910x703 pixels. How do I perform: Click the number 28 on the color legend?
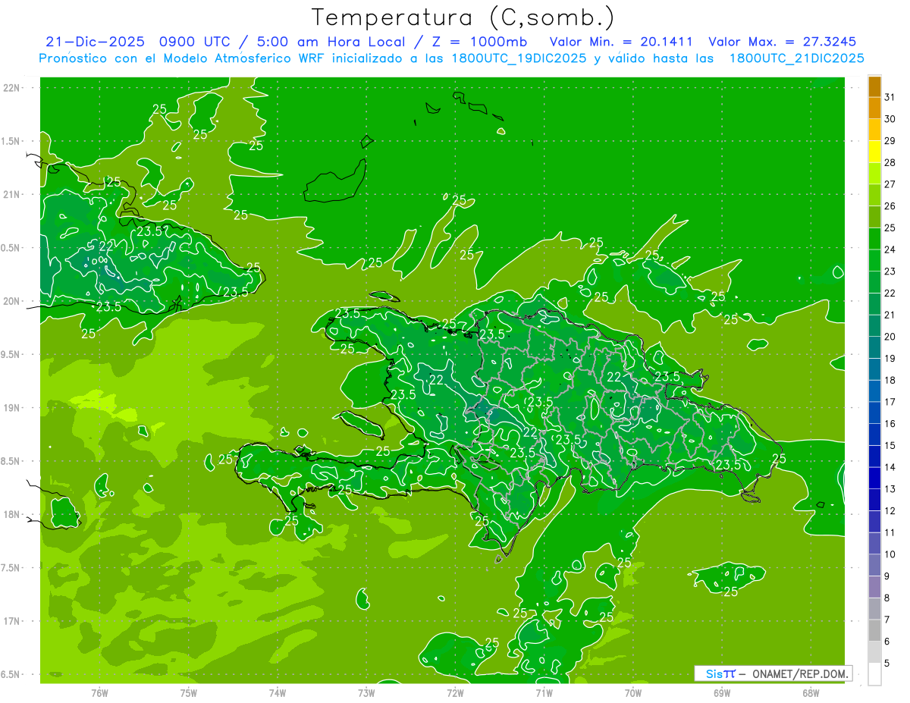[890, 162]
